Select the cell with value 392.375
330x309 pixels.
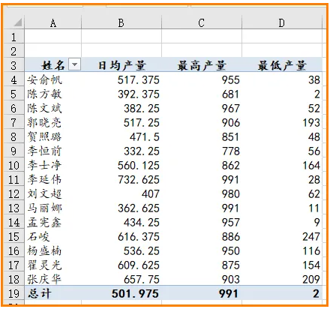[121, 94]
